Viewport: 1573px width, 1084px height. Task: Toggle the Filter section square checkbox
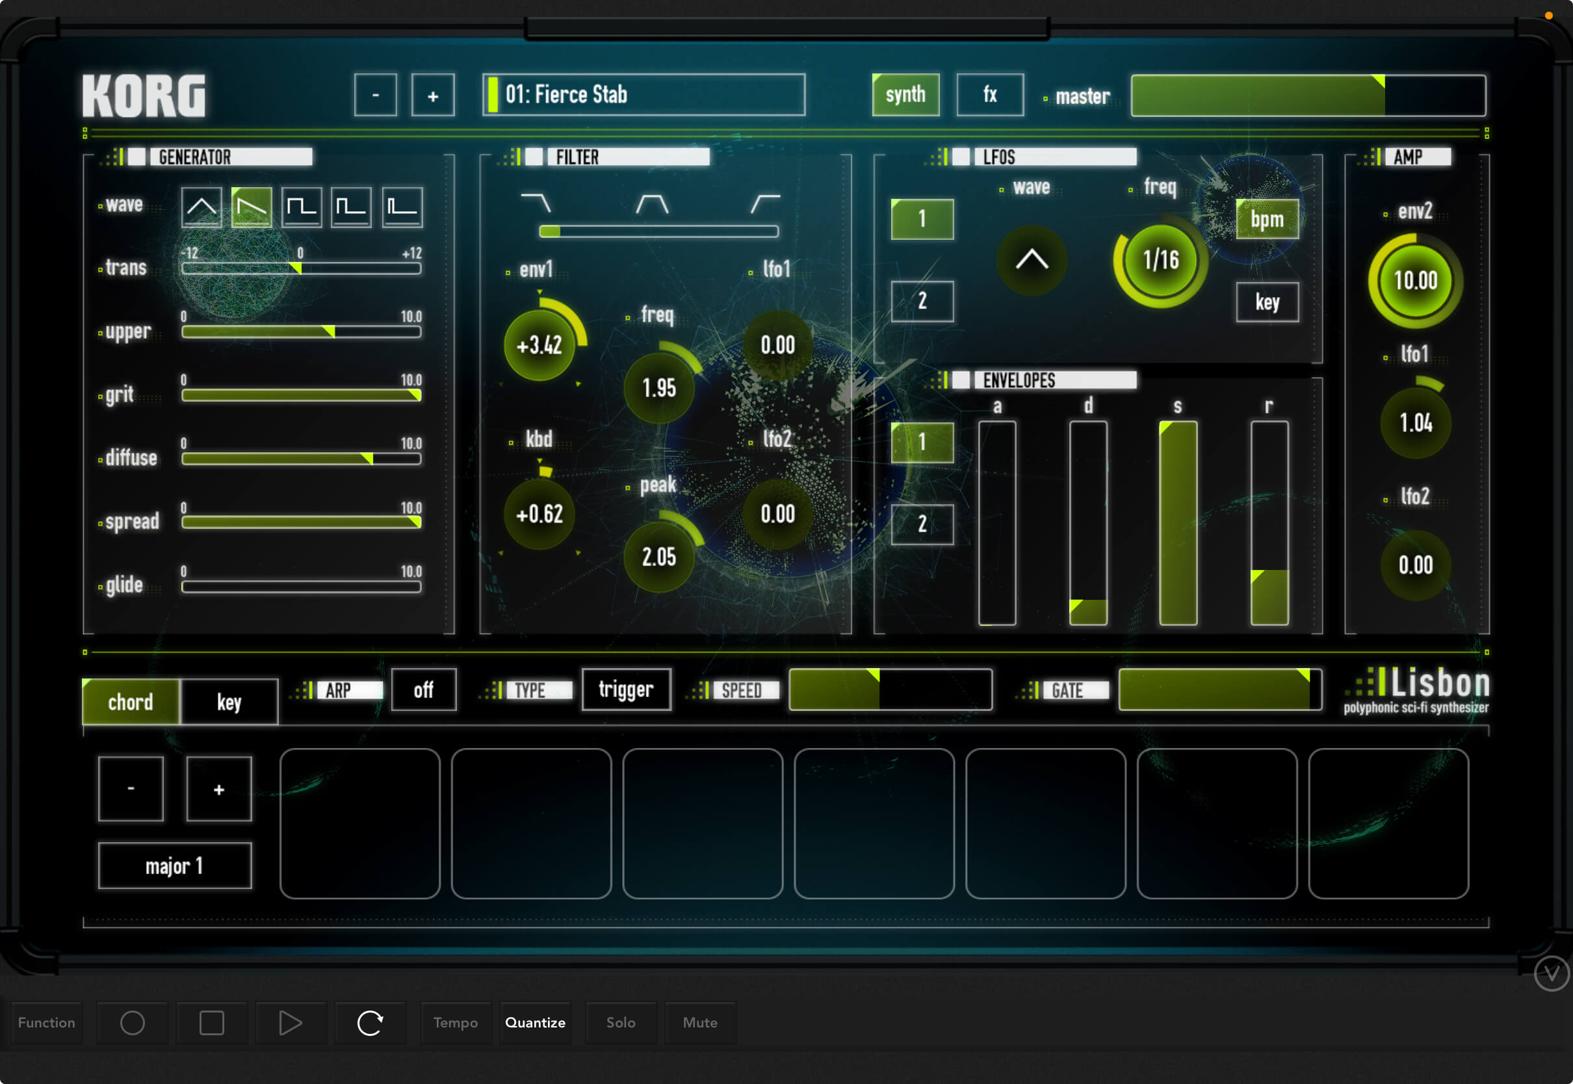(x=534, y=157)
